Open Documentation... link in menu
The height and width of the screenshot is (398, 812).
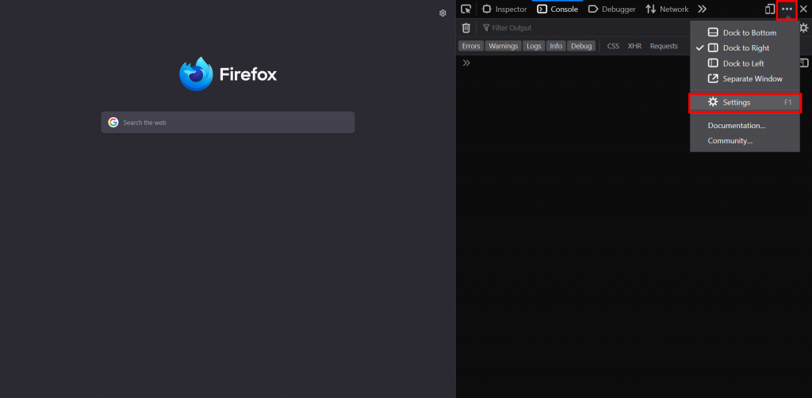tap(745, 126)
